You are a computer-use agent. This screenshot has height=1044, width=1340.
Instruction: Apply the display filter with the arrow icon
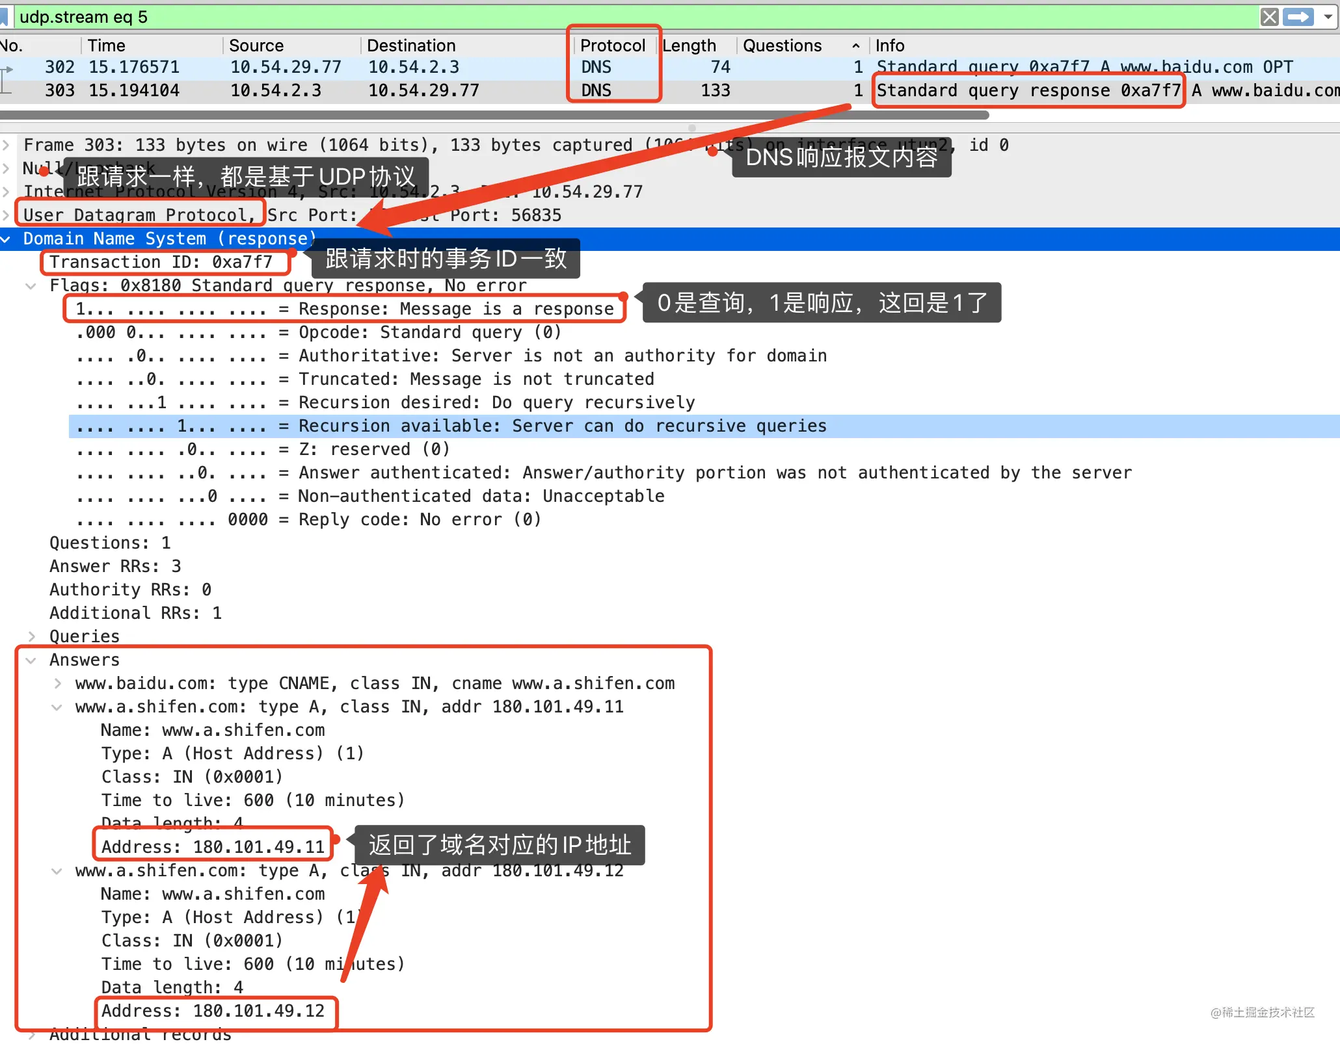tap(1298, 17)
